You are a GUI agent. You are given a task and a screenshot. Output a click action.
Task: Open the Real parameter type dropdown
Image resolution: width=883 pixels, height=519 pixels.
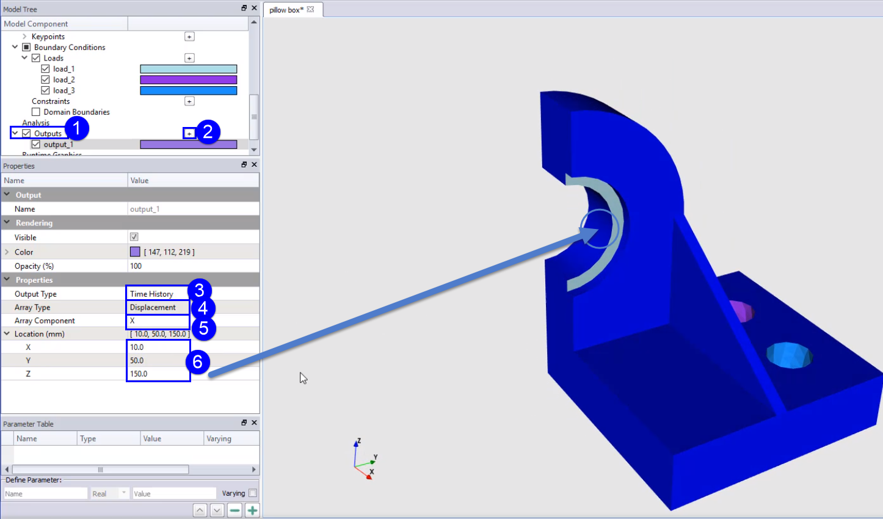tap(109, 493)
